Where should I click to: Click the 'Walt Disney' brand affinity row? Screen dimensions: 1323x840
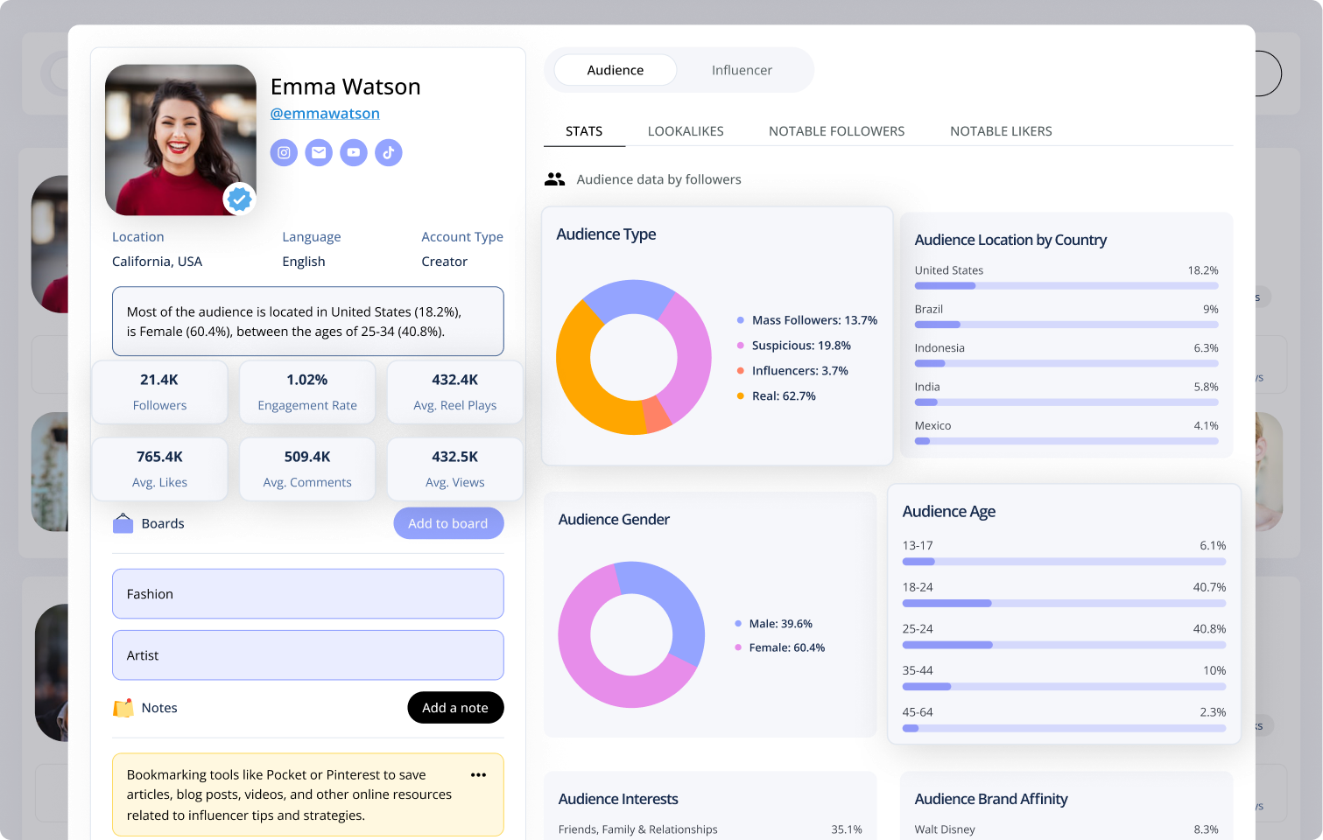click(1066, 829)
